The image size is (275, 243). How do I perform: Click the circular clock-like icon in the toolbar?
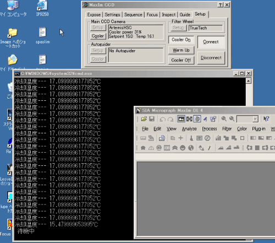click(207, 138)
